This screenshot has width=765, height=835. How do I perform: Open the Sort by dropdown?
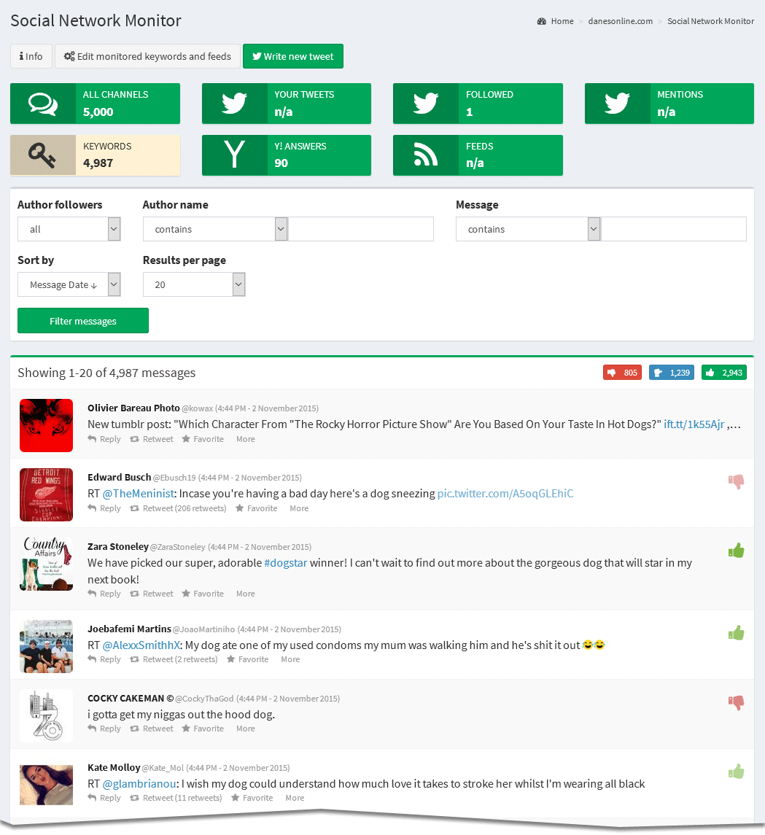pos(69,284)
